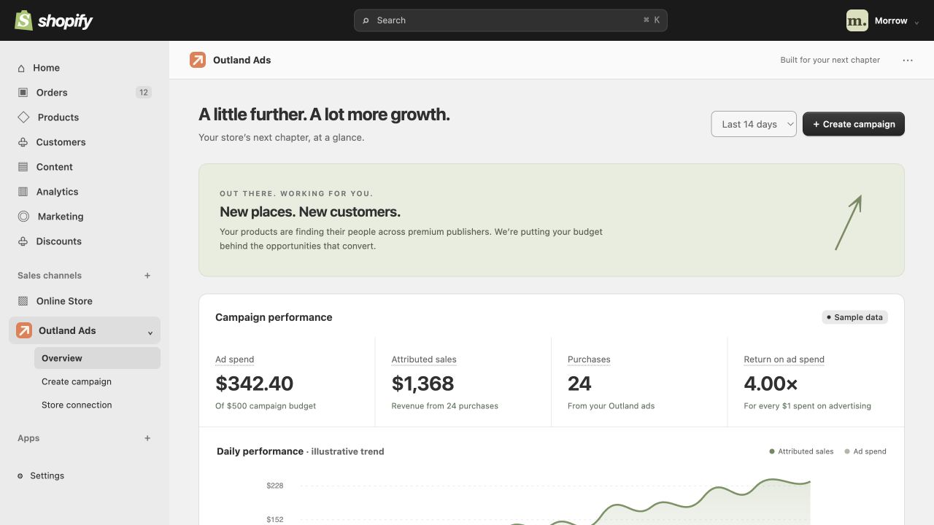The image size is (934, 525).
Task: Click the Discounts icon in sidebar
Action: tap(23, 241)
